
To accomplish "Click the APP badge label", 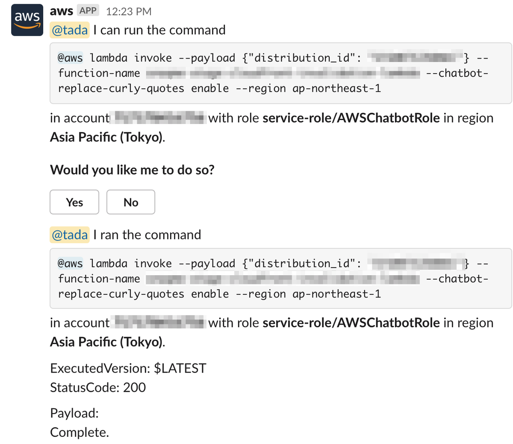I will point(88,11).
